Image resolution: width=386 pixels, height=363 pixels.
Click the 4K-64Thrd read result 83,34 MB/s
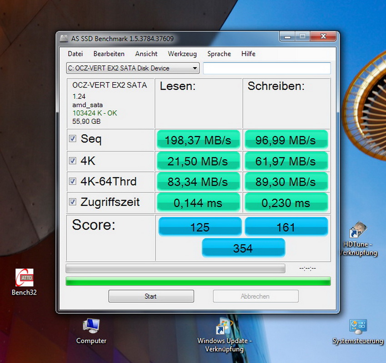198,182
